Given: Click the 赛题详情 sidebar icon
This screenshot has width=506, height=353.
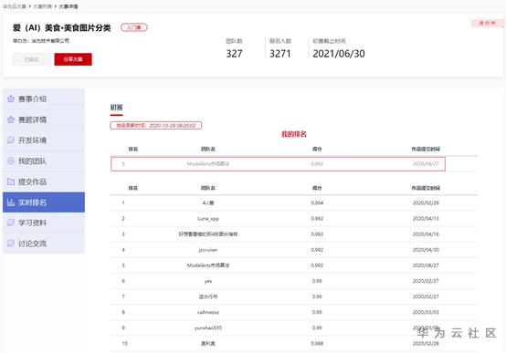Looking at the screenshot, I should 11,119.
